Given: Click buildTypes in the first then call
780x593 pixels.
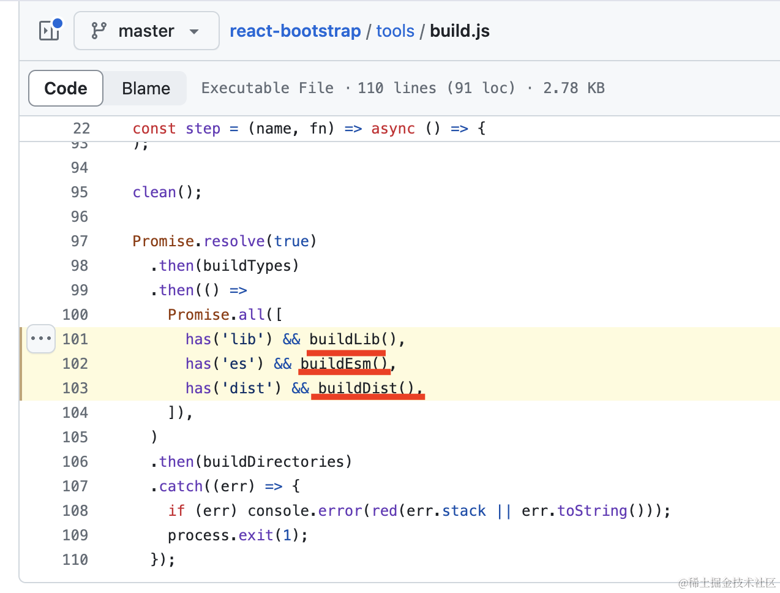Looking at the screenshot, I should pos(247,266).
